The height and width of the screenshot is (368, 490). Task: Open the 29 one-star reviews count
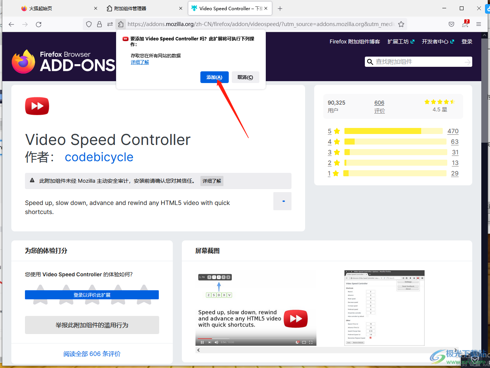pos(455,173)
